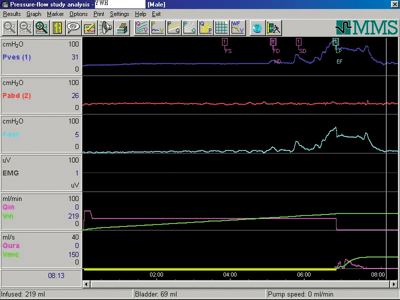Click the 06:00 time axis label
400x300 pixels.
point(304,274)
